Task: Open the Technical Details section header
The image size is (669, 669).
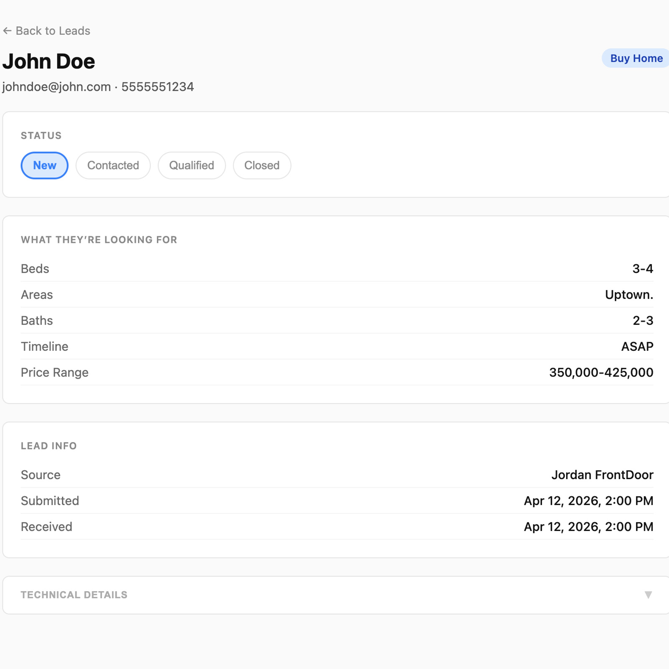Action: (x=74, y=595)
